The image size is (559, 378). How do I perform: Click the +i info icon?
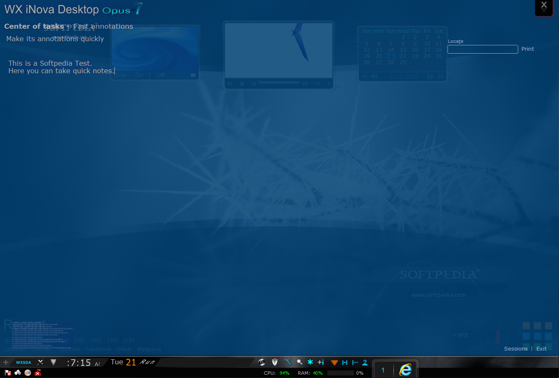click(321, 362)
